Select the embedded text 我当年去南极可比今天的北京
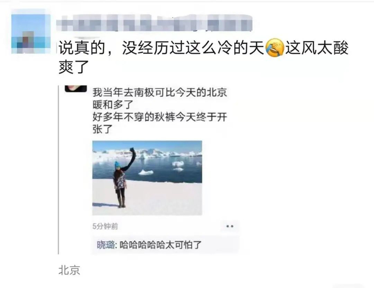 [160, 92]
